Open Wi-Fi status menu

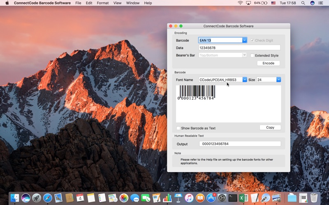[x=240, y=3]
